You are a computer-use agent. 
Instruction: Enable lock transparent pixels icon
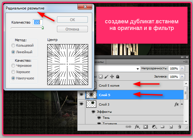point(100,77)
